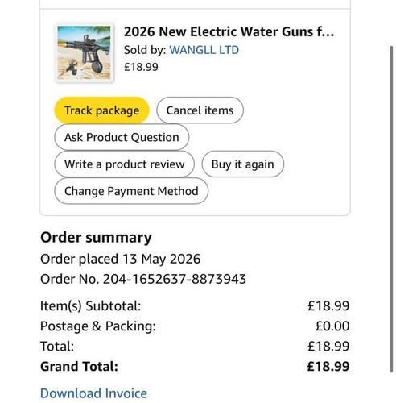Viewport: 396px width, 403px height.
Task: Select the order number text
Action: 143,279
